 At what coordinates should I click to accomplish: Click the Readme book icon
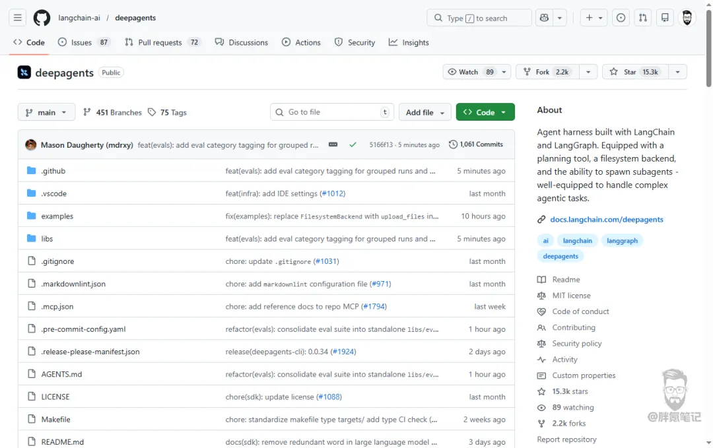541,280
